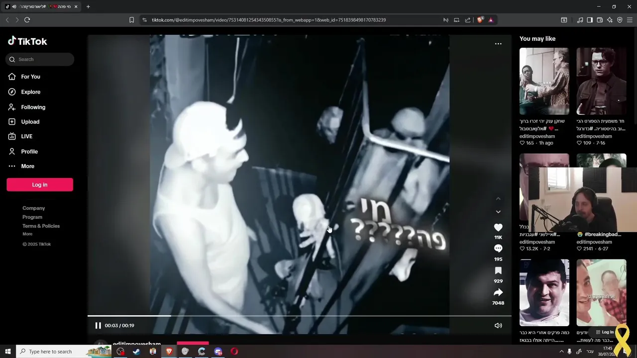Screen dimensions: 637x358
Task: Mute tab via the tab speaker icon
Action: coord(14,6)
